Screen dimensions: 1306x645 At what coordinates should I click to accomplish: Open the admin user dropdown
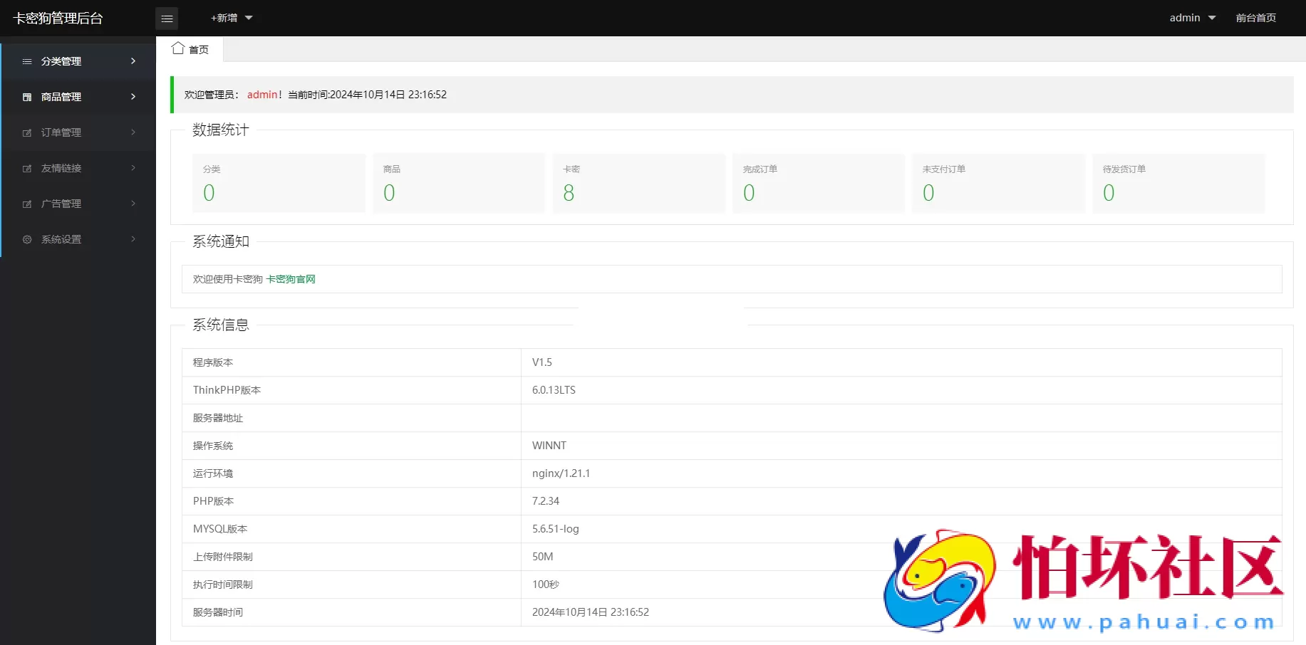(1192, 18)
